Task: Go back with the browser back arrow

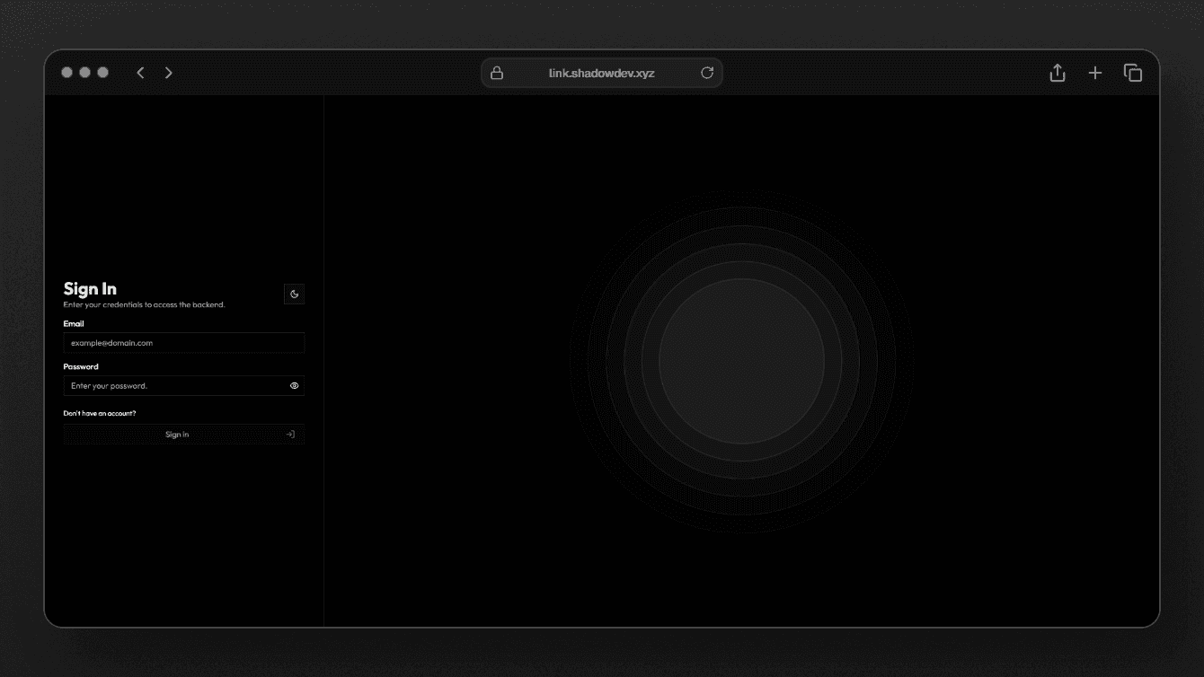Action: tap(140, 73)
